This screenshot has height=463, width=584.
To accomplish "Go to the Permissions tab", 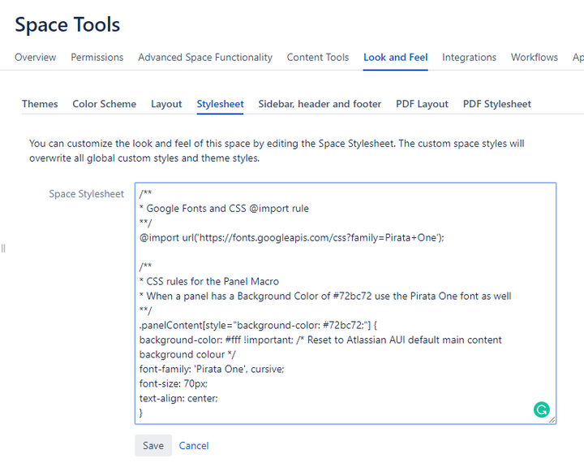I will 97,58.
